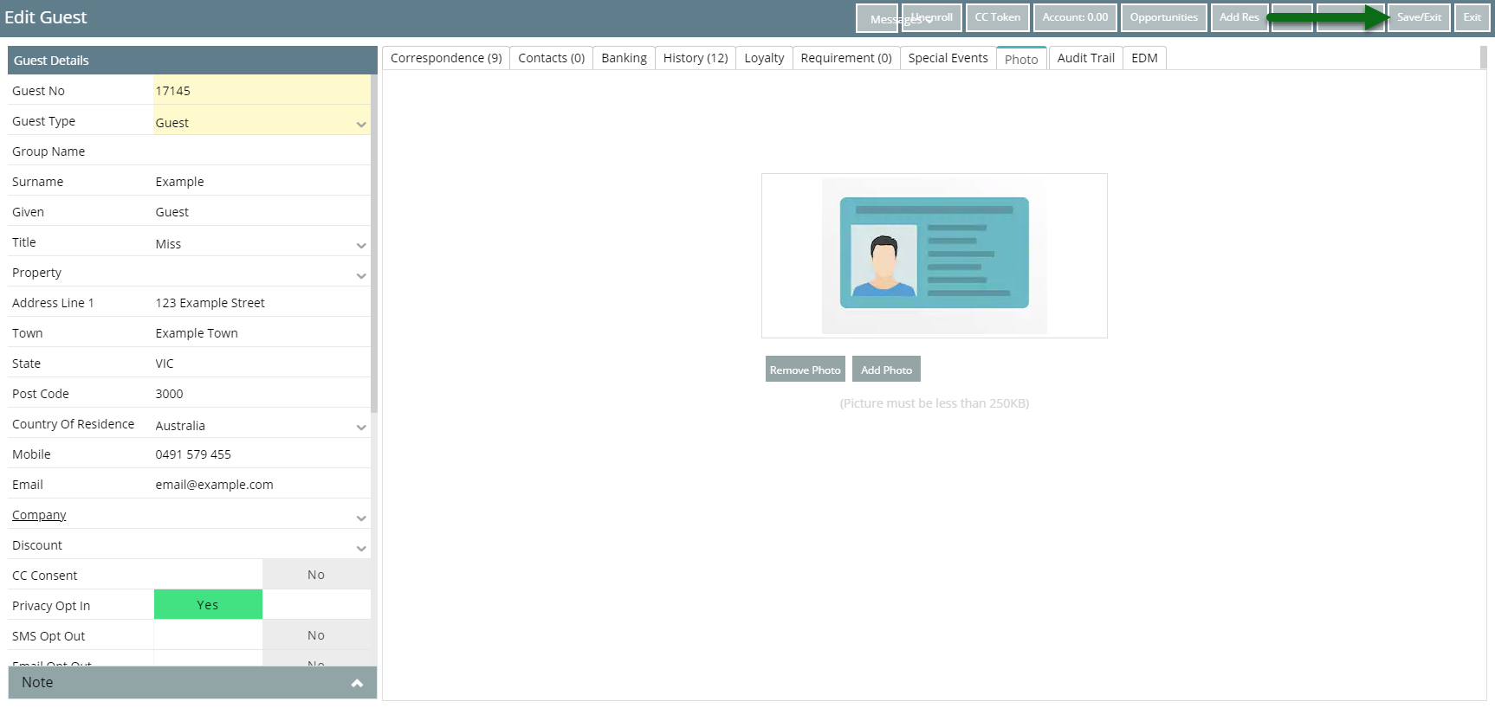Open the Messages dropdown in header
The height and width of the screenshot is (708, 1495).
point(877,18)
